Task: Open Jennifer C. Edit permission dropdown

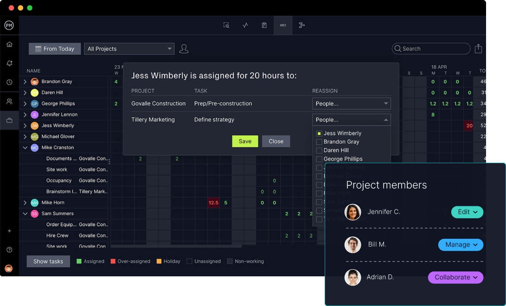Action: click(467, 212)
